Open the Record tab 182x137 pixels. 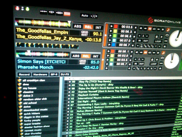click(24, 75)
